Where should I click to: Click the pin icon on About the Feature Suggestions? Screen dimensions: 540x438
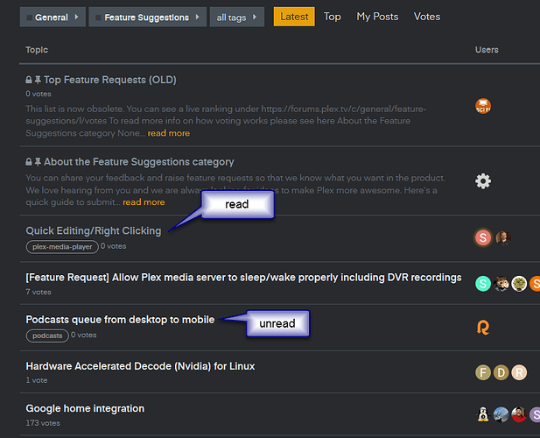(38, 162)
